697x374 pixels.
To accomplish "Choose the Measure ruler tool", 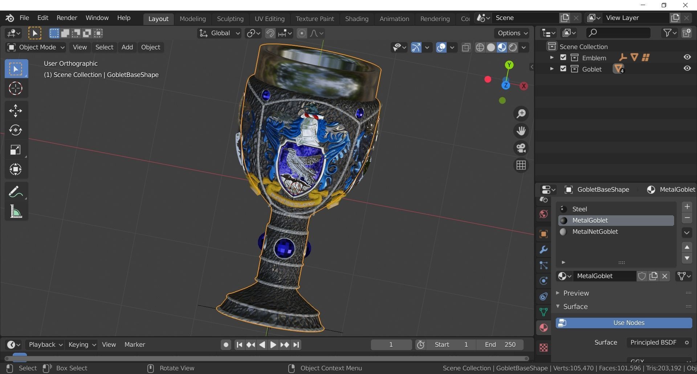I will [x=16, y=211].
